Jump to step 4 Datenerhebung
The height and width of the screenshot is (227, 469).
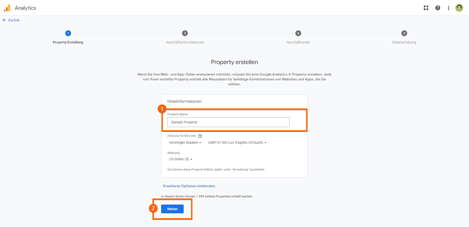404,33
